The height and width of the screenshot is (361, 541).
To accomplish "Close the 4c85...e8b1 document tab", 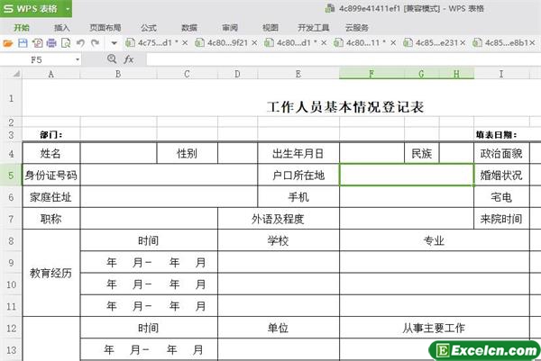I will click(532, 42).
